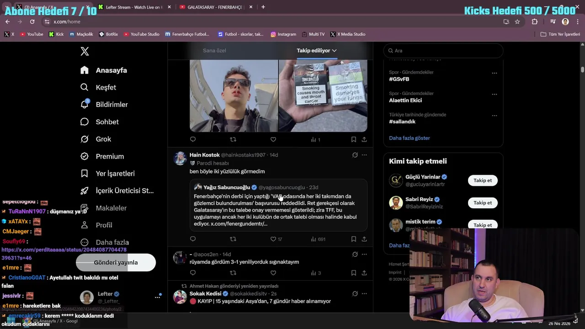The height and width of the screenshot is (329, 585).
Task: Open Hain Kostok profile name
Action: (205, 155)
